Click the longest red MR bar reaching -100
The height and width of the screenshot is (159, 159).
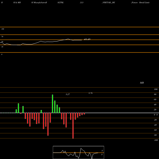point(73,126)
